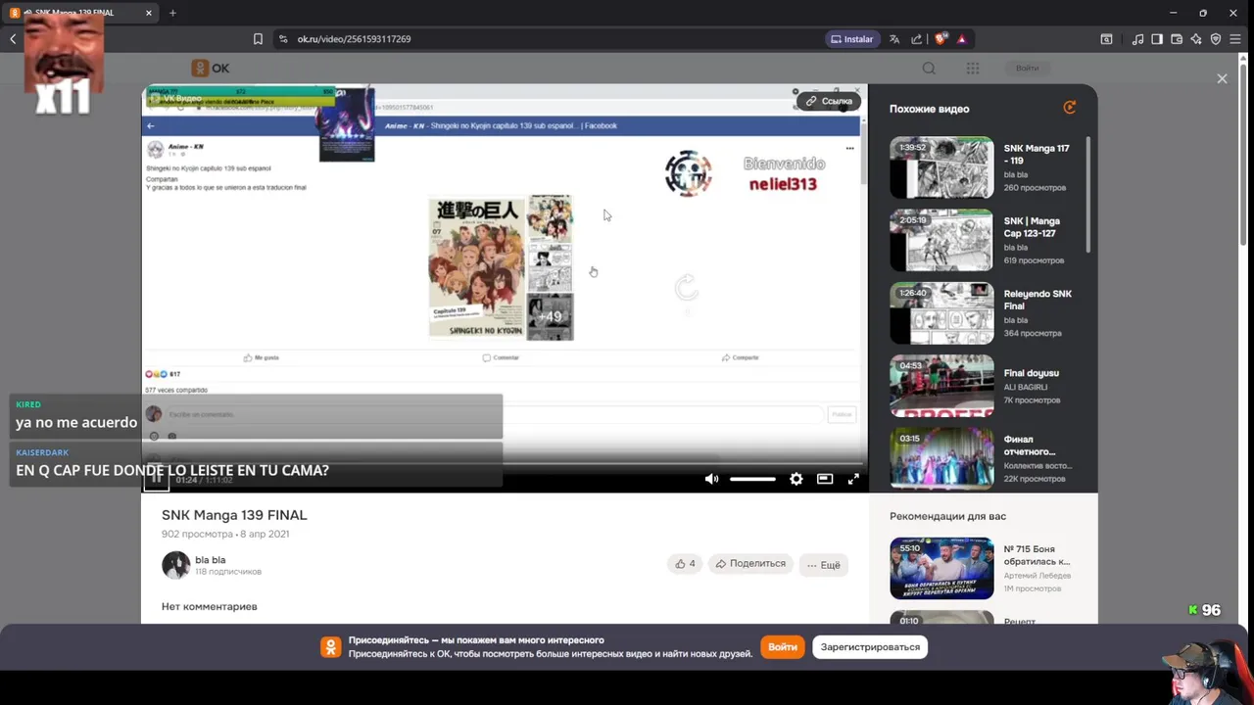The height and width of the screenshot is (705, 1254).
Task: Click the share page icon in address bar
Action: [917, 39]
